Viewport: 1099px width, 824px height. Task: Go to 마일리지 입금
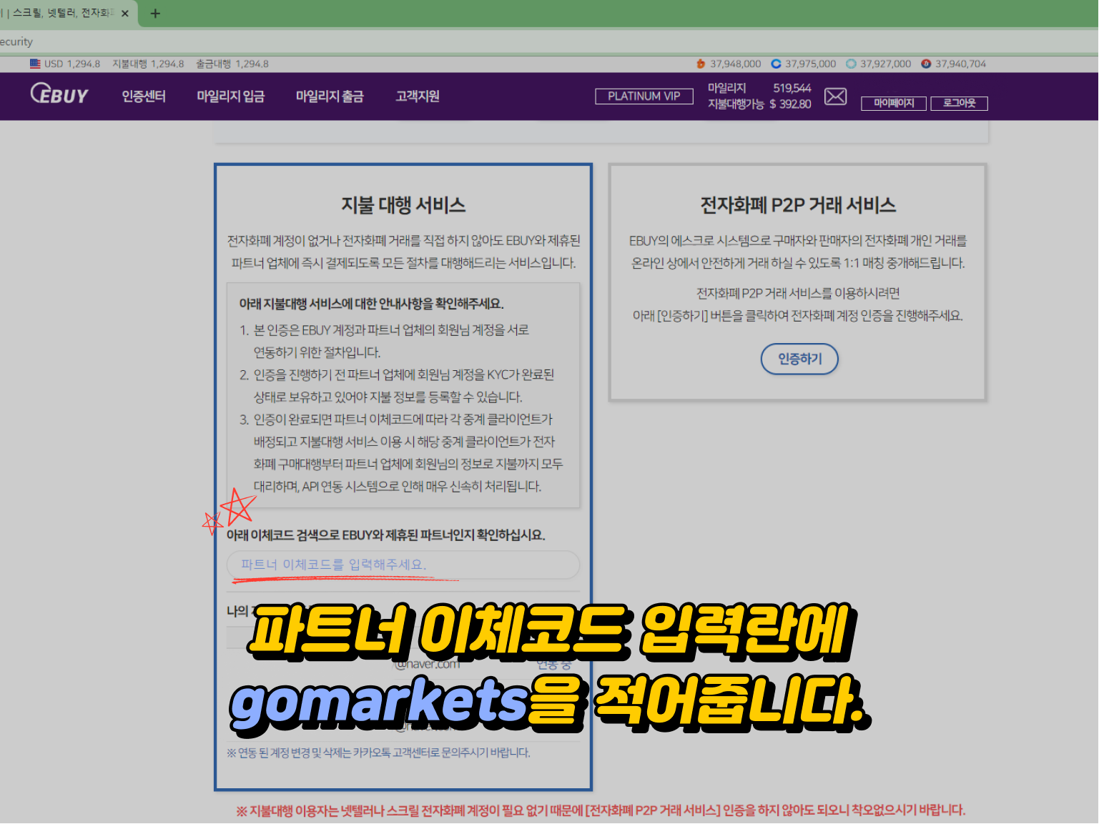tap(231, 96)
